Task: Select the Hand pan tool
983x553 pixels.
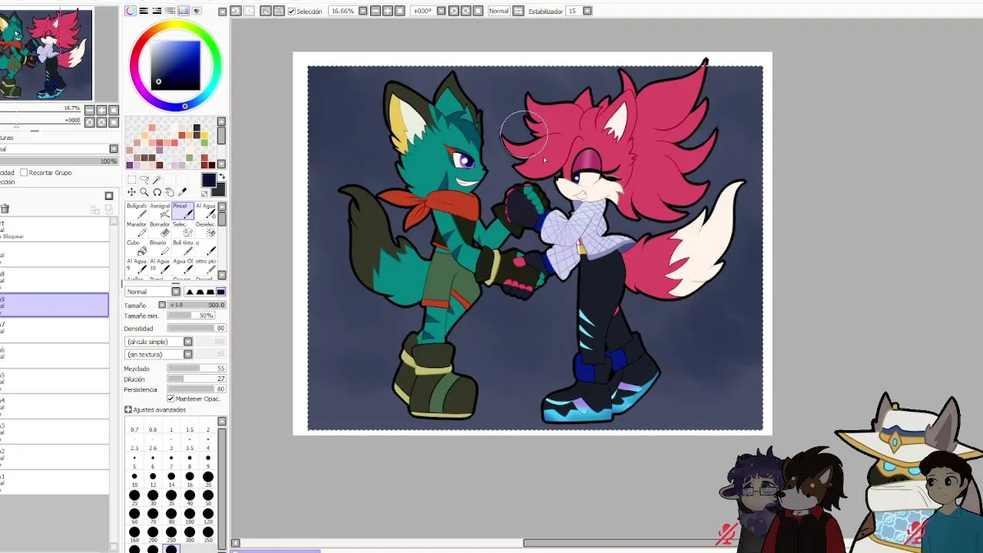Action: (x=170, y=192)
